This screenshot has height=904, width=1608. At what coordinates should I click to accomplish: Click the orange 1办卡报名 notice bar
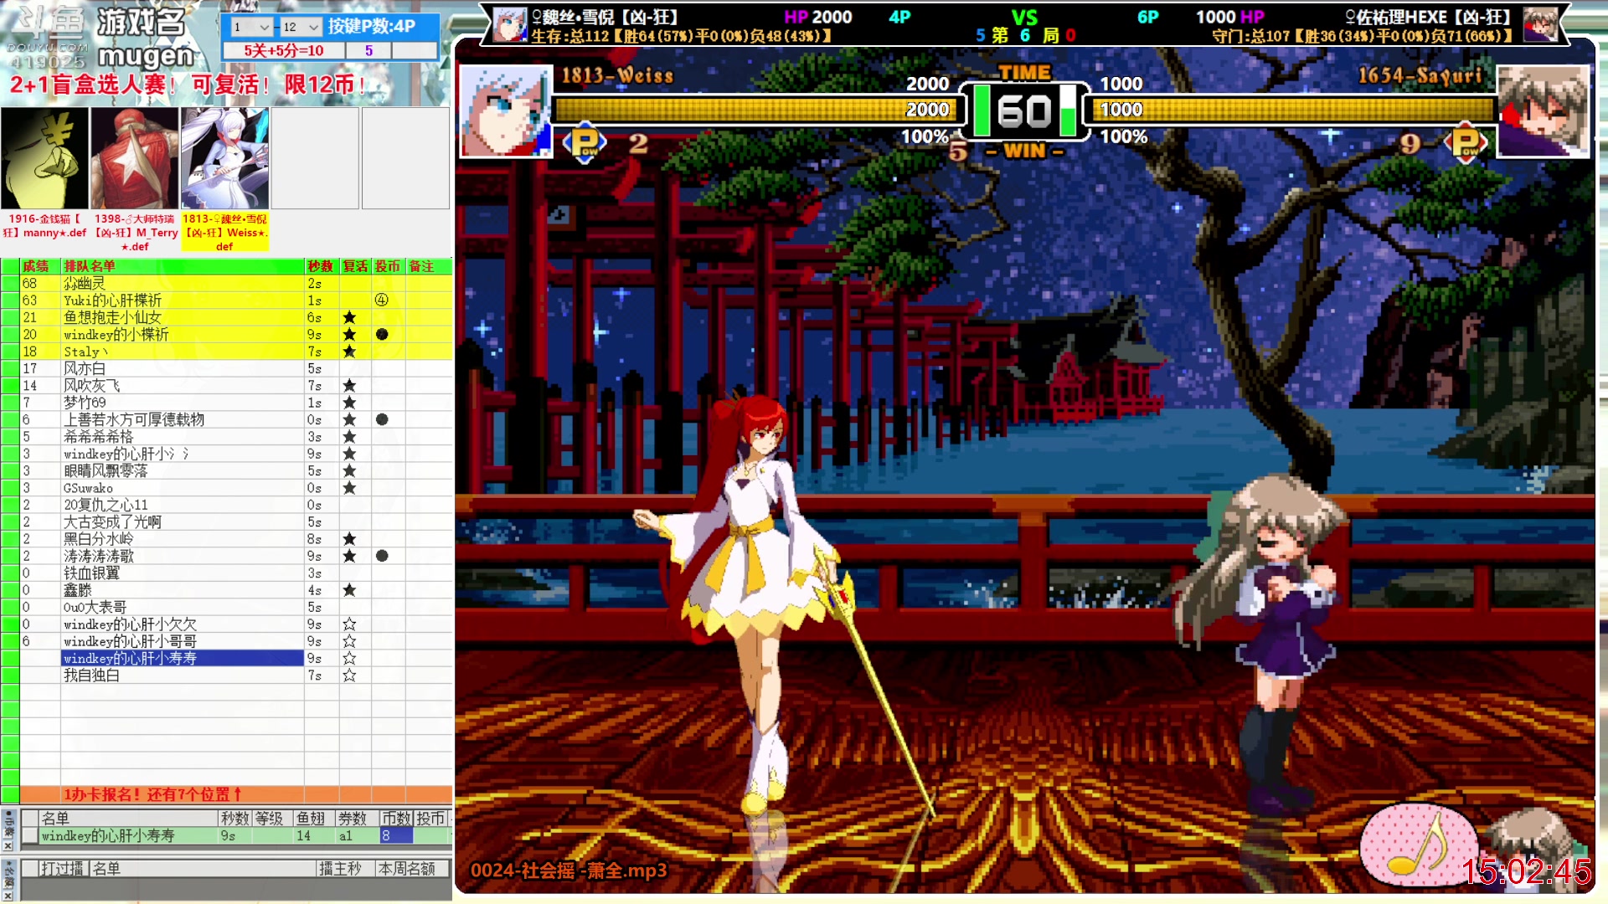(236, 794)
